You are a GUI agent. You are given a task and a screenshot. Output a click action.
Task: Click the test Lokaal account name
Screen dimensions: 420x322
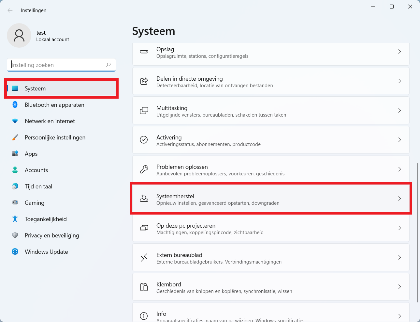point(52,36)
